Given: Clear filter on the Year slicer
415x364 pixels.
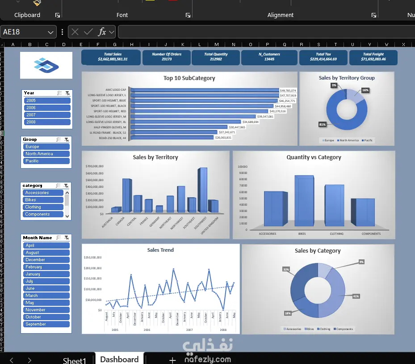Looking at the screenshot, I should [x=67, y=93].
